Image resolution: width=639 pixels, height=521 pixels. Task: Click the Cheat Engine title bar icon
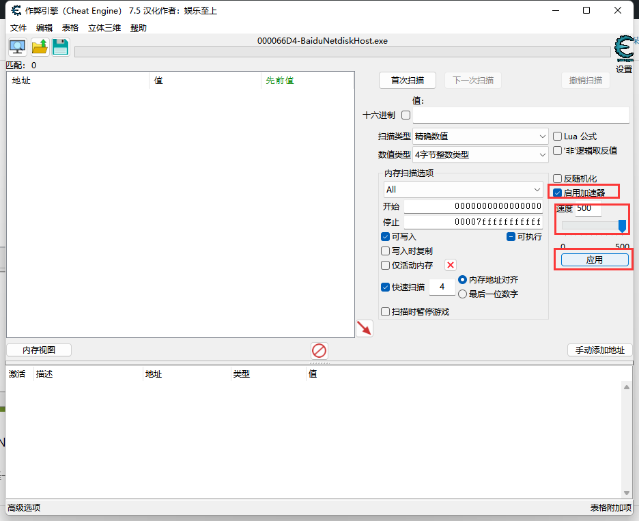coord(15,10)
